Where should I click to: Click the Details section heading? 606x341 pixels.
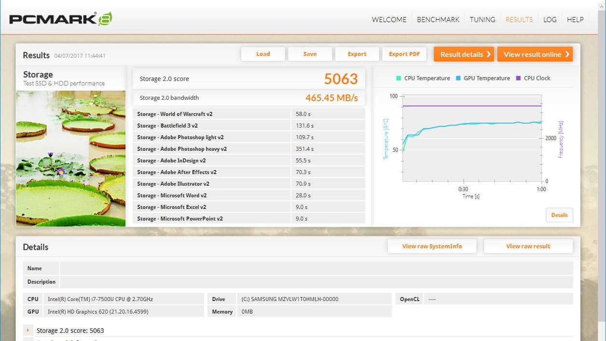tap(36, 247)
